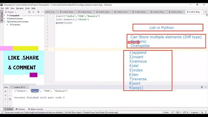Select Techyadesh project tree row

pyautogui.click(x=24, y=16)
